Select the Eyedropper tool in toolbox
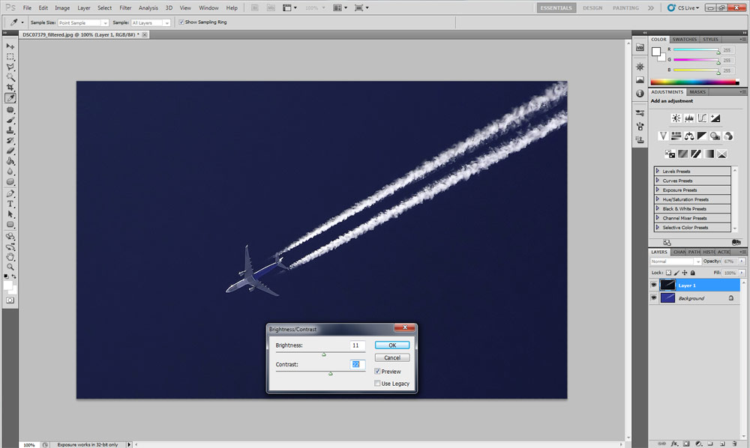Screen dimensions: 750x448 click(10, 98)
